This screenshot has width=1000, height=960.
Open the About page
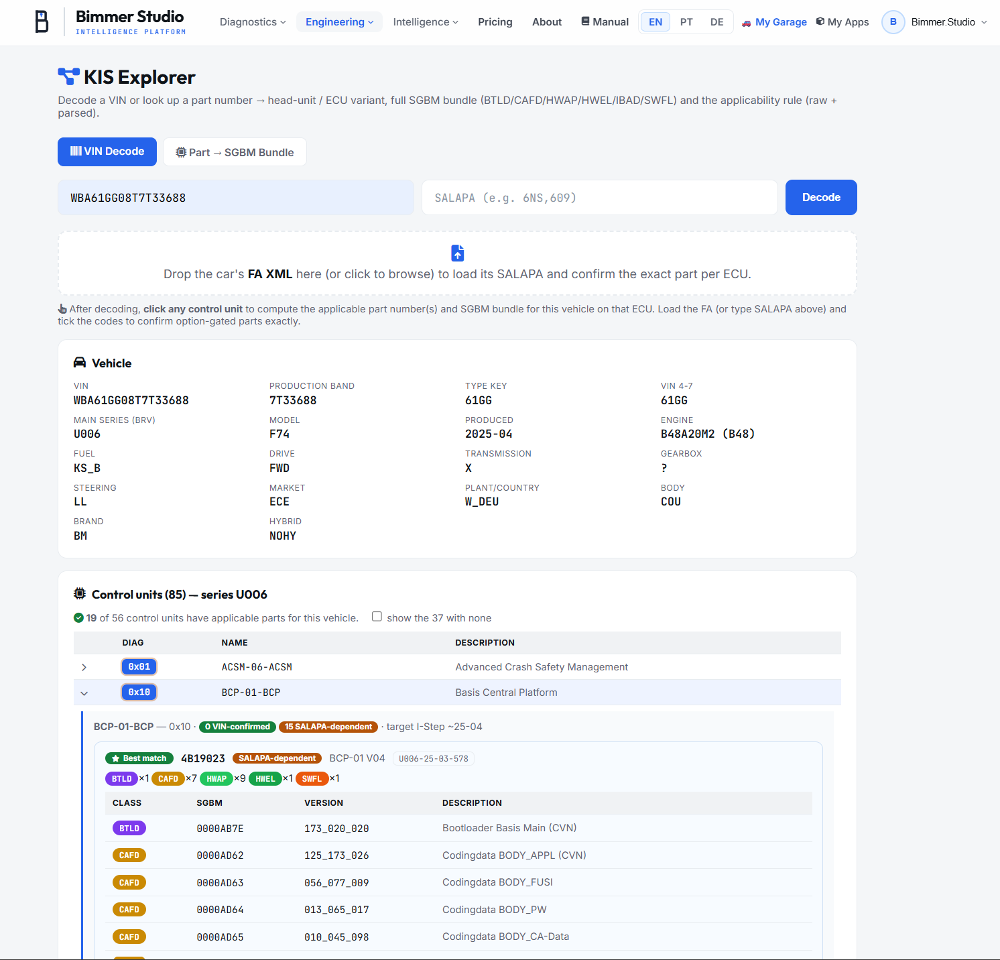tap(547, 22)
